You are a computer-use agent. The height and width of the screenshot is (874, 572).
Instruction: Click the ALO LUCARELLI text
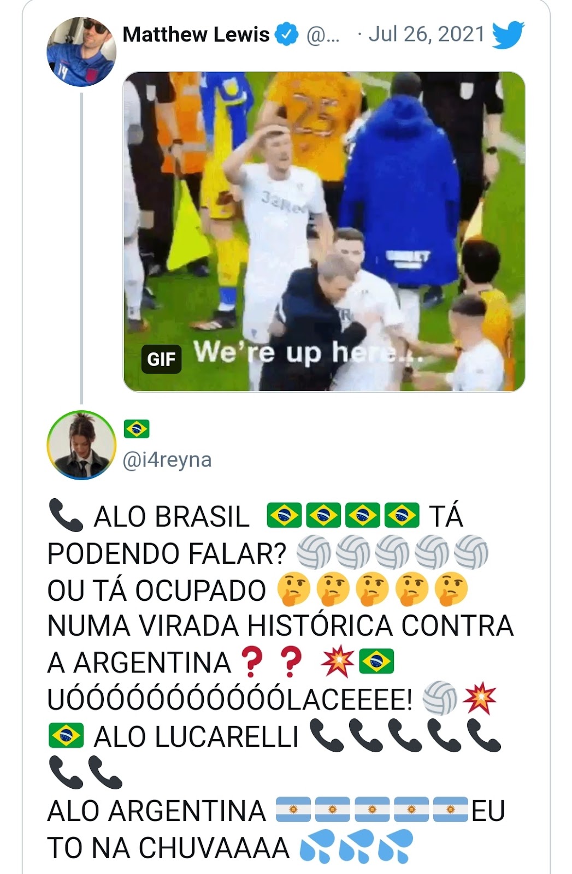tap(196, 736)
